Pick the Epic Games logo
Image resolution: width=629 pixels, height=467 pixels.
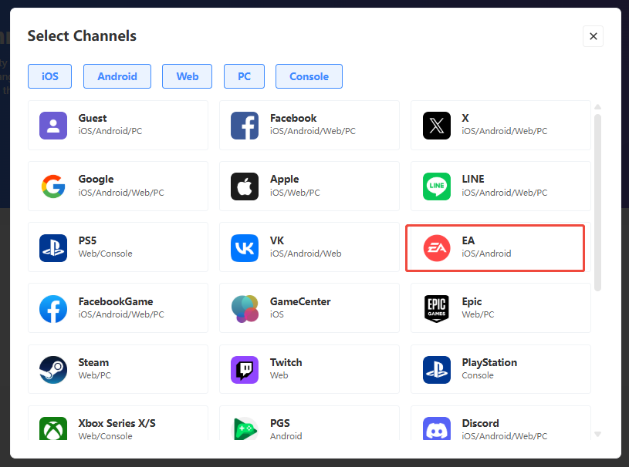(x=437, y=309)
